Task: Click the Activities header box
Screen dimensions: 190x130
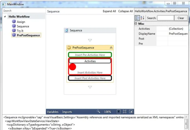Action: pyautogui.click(x=90, y=61)
